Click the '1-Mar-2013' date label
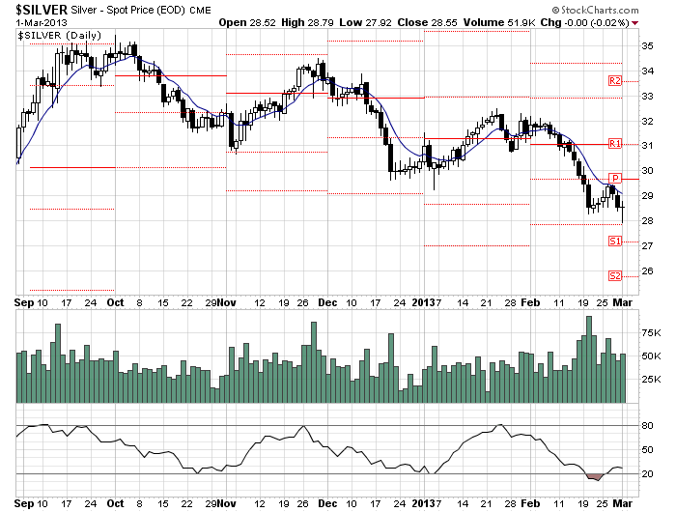The width and height of the screenshot is (676, 512). click(x=42, y=22)
